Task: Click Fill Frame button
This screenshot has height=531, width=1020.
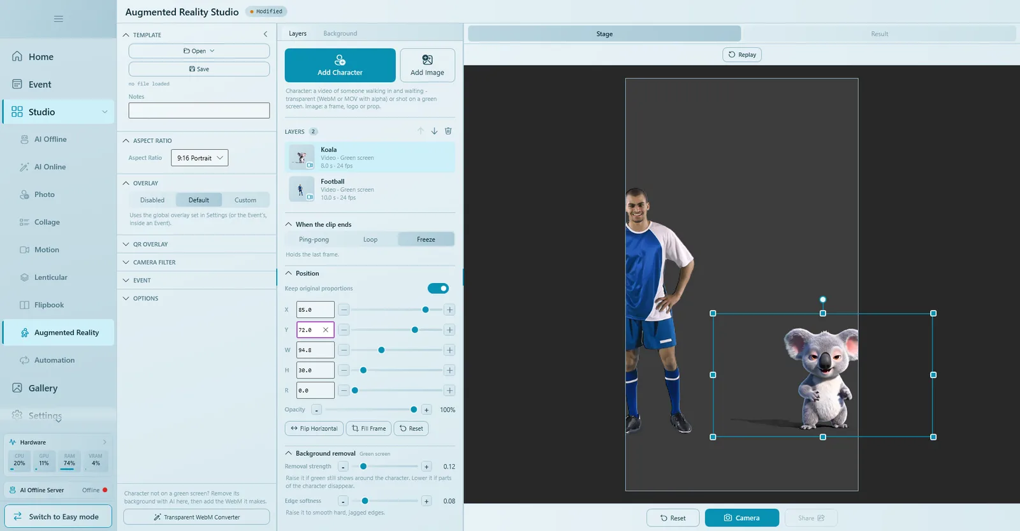Action: [368, 428]
